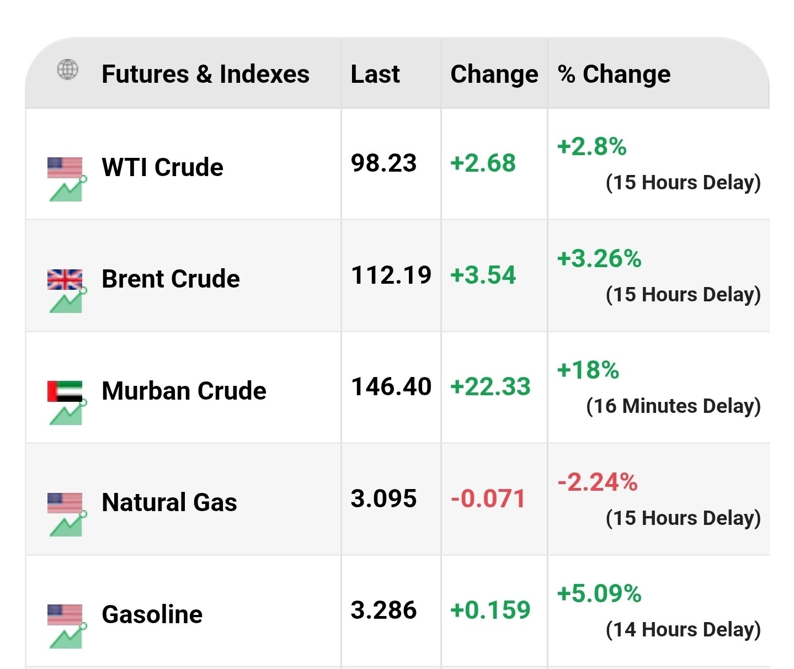Click the US flag beside Natural Gas

click(x=65, y=503)
